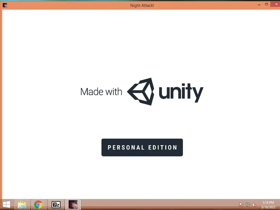Open Action Center flag tray icon
Screen dimensions: 280x210
[241, 205]
